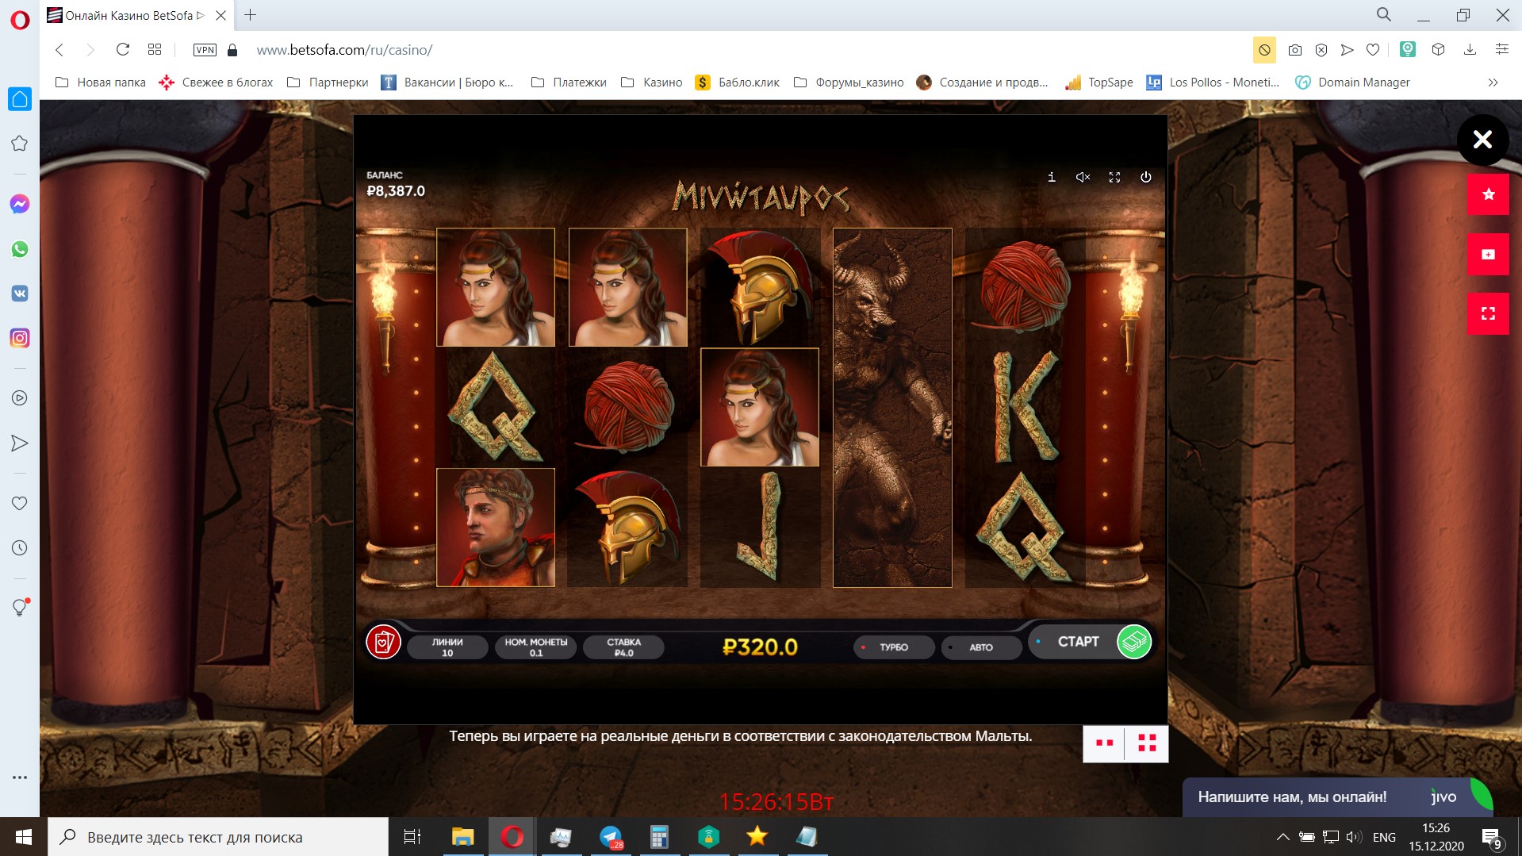Search open tabs with magnifier icon
Image resolution: width=1522 pixels, height=856 pixels.
point(1384,15)
